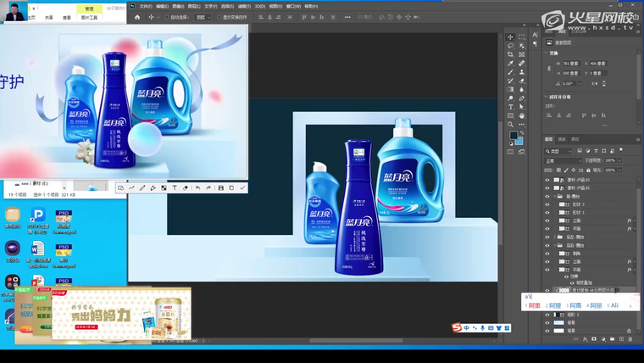Hide the 素材-产品03 layer
Screen dimensions: 644x363
[547, 180]
